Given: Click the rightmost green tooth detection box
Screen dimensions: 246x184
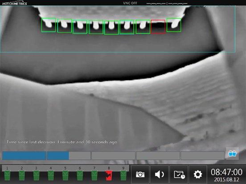Looking at the screenshot, I should point(174,25).
